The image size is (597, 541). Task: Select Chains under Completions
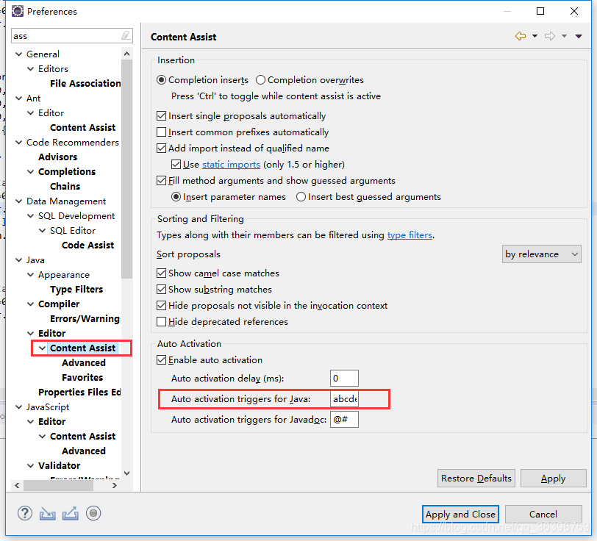65,186
